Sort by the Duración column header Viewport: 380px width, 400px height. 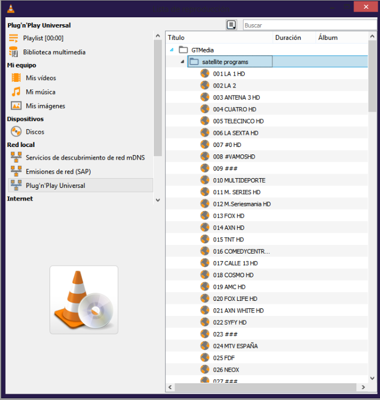click(294, 37)
